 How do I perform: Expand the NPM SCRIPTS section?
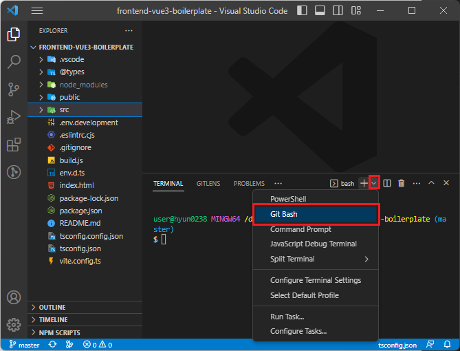85,332
